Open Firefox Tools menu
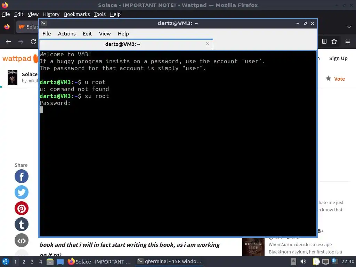Screen dimensions: 356x267 100,14
